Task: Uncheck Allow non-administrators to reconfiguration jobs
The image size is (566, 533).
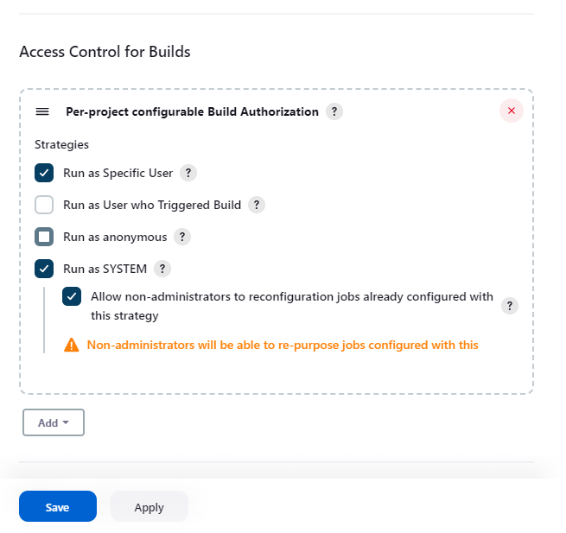Action: click(72, 296)
